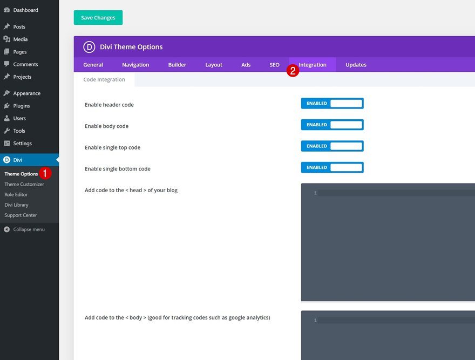475x360 pixels.
Task: Click the Plugins plug icon
Action: point(6,106)
